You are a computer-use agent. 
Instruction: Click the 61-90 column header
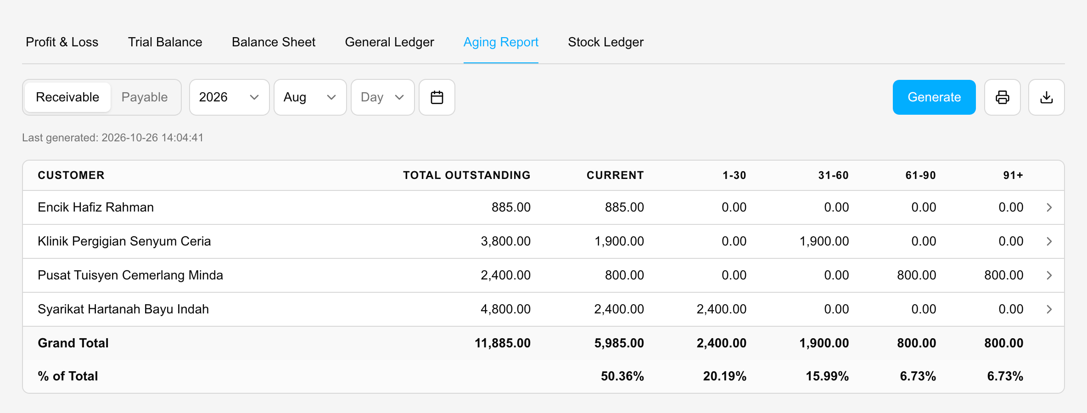click(920, 175)
